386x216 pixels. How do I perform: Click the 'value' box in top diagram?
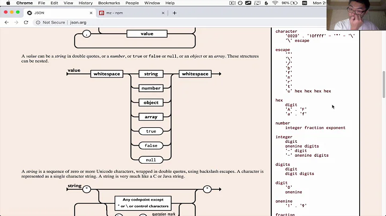[x=147, y=34]
